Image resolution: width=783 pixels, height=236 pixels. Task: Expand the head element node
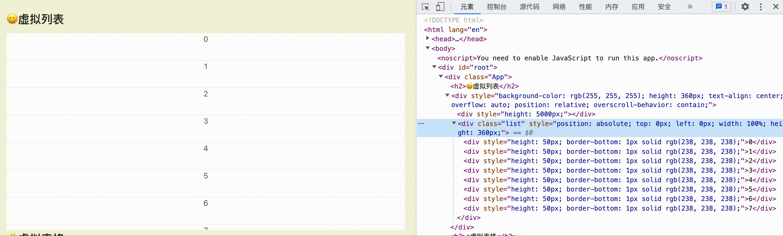(x=427, y=39)
